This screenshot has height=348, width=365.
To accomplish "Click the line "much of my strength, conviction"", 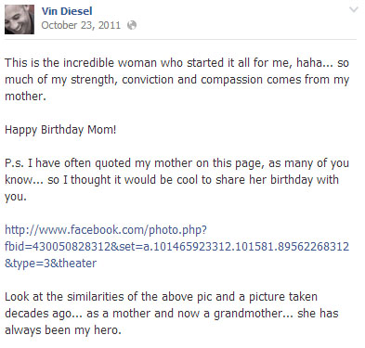I will point(176,80).
